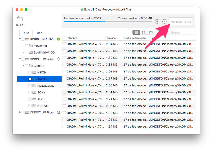The image size is (212, 152).
Task: Stop the scan with the stop button
Action: coord(165,21)
